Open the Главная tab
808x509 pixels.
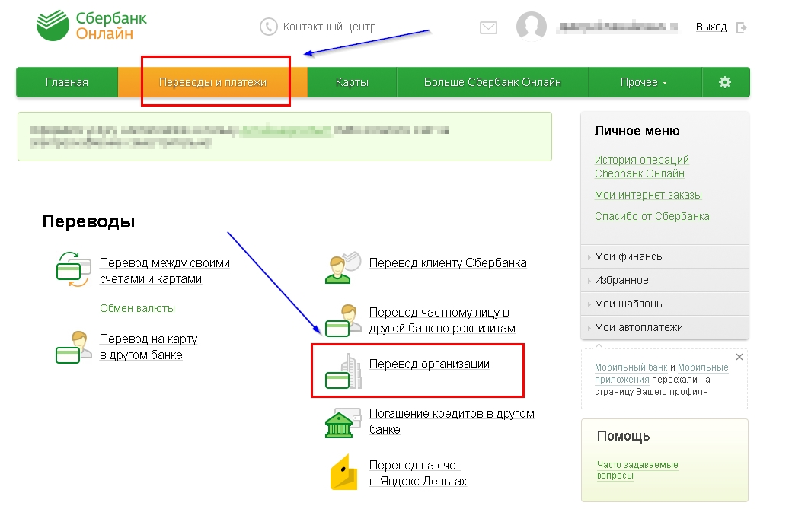(x=67, y=82)
